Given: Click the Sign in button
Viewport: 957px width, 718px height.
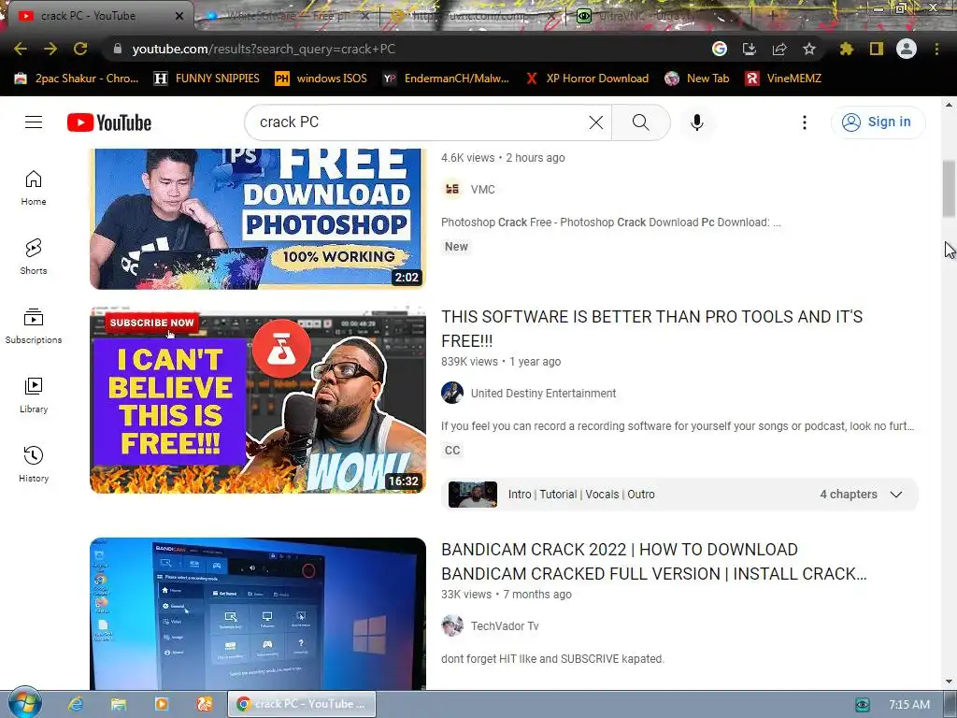Looking at the screenshot, I should (878, 122).
